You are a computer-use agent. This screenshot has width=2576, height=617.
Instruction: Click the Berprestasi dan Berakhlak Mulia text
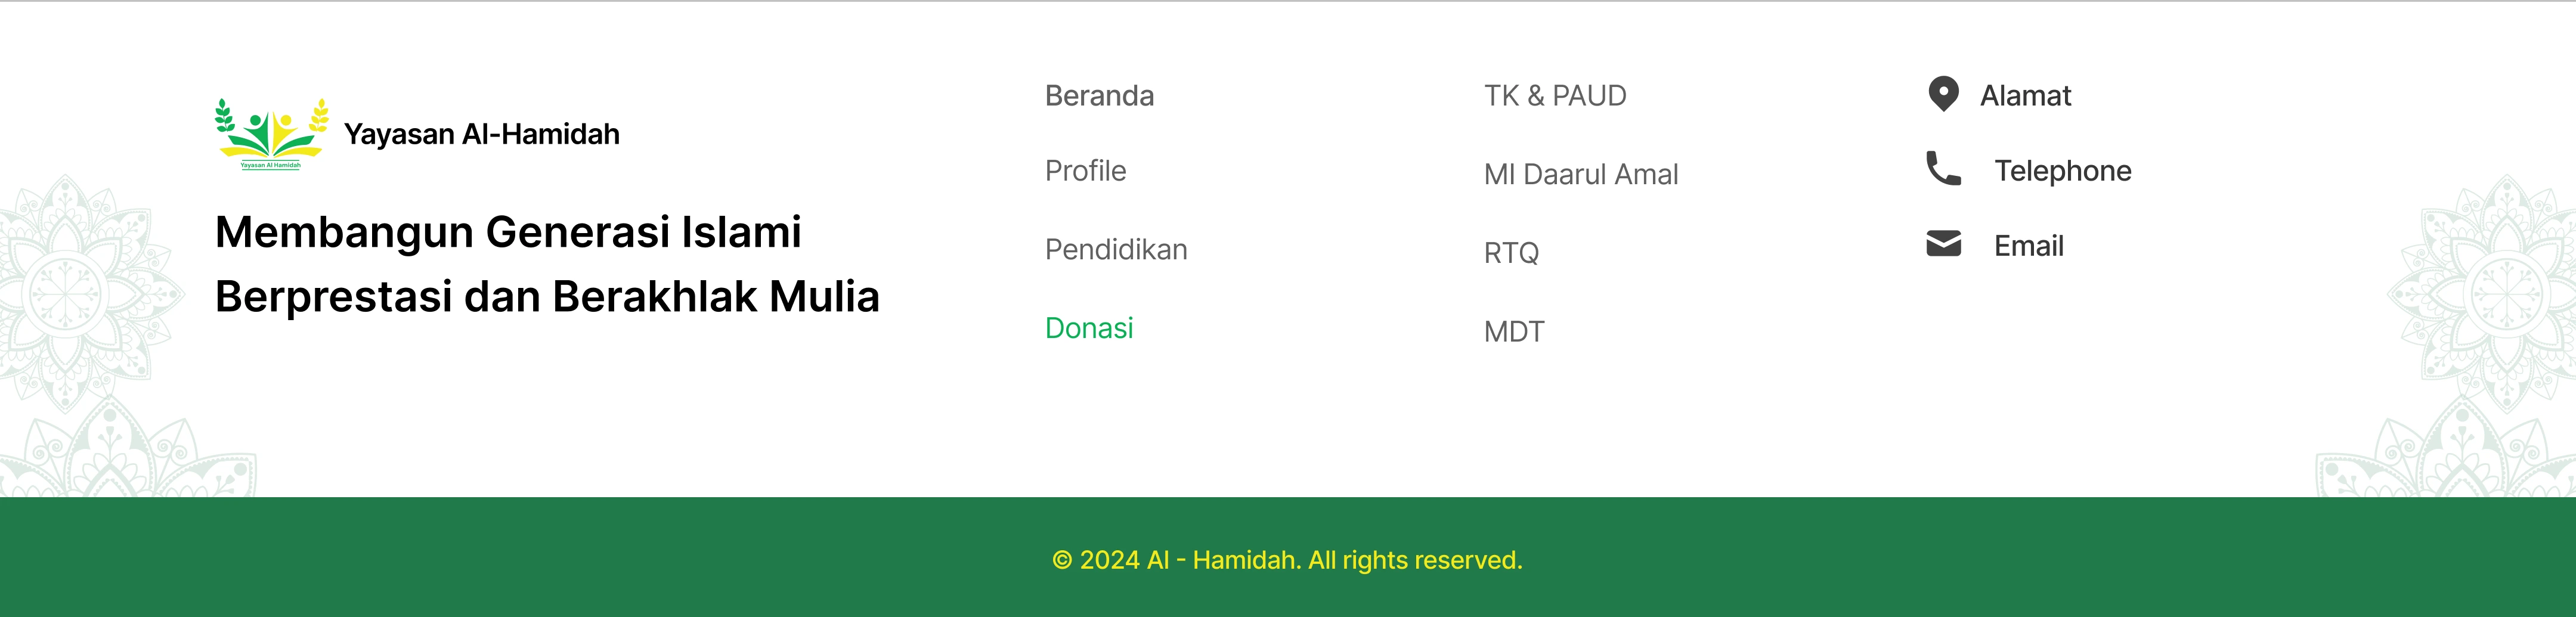coord(547,297)
